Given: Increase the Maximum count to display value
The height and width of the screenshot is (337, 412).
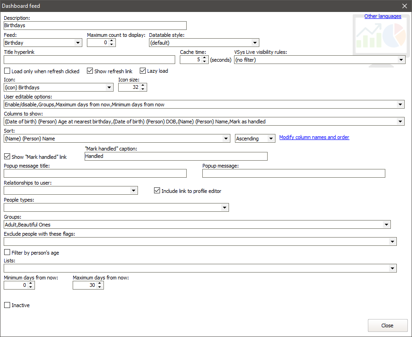Looking at the screenshot, I should 112,41.
